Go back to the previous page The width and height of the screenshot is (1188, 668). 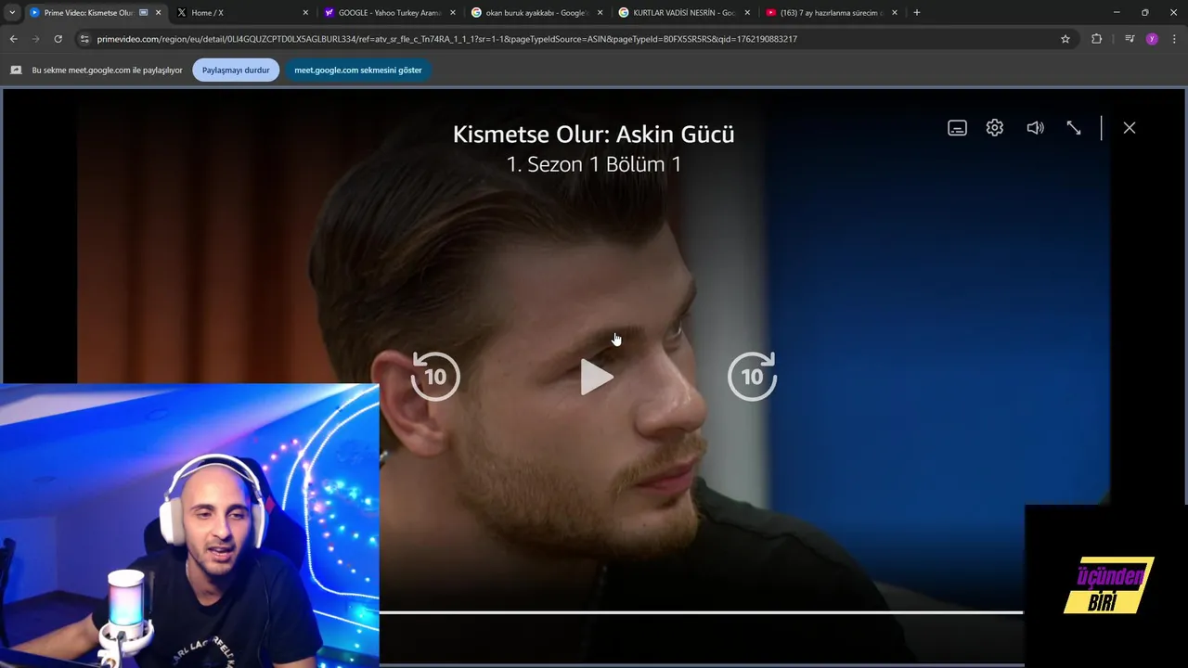13,39
